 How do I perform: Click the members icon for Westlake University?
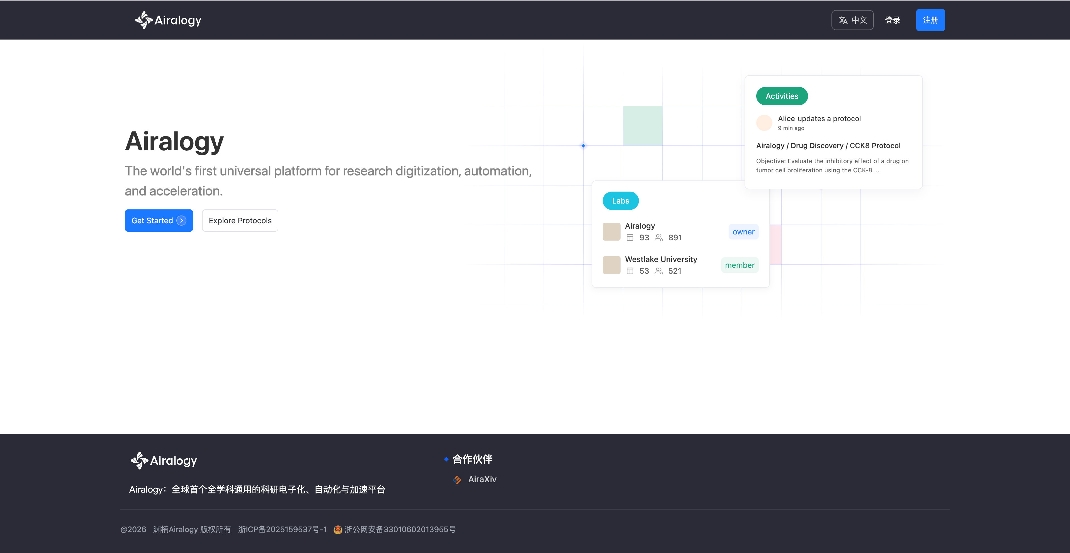(659, 271)
